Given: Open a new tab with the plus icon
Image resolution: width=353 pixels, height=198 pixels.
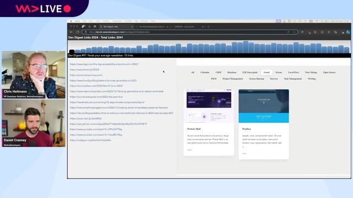Looking at the screenshot, I should 208,26.
